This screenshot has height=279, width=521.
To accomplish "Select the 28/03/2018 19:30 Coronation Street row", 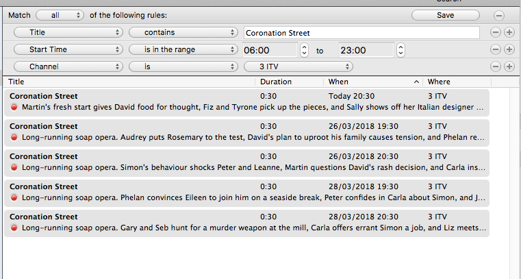I will pyautogui.click(x=247, y=193).
